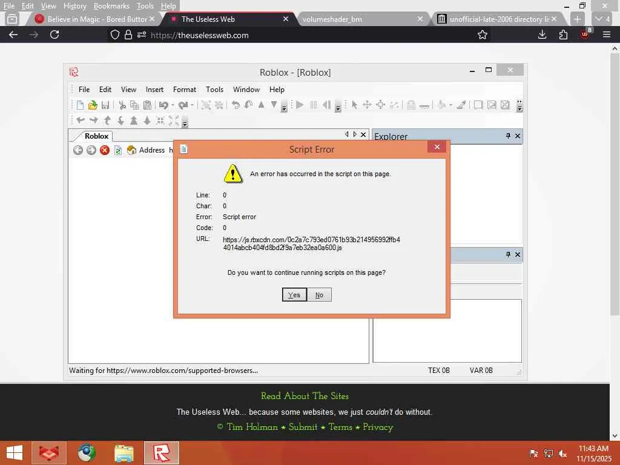Open the paint bucket color dropdown
This screenshot has height=465, width=620.
click(450, 105)
